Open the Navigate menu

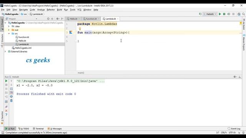(23, 10)
